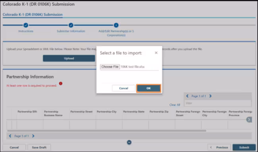Close the Select a file dialog

point(156,53)
